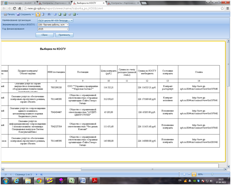Click link ending with lot/197643
Image resolution: width=231 pixels, height=185 pixels.
coord(199,127)
